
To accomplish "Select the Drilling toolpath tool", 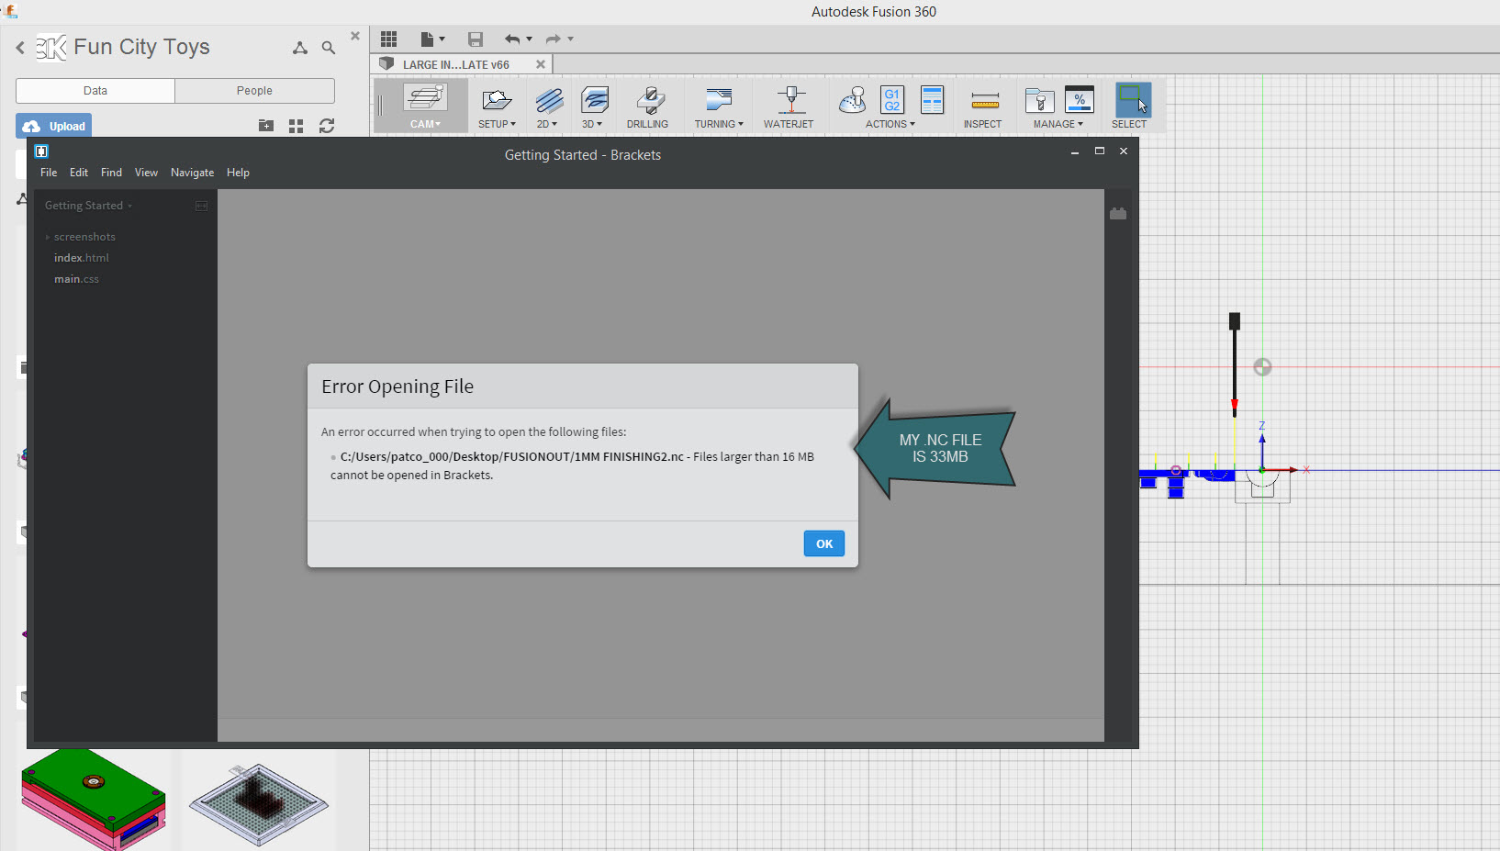I will point(648,103).
